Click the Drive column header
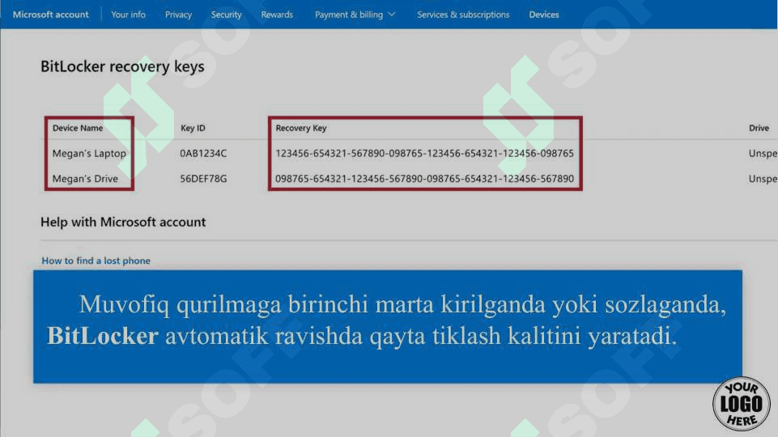778x437 pixels. pyautogui.click(x=759, y=128)
